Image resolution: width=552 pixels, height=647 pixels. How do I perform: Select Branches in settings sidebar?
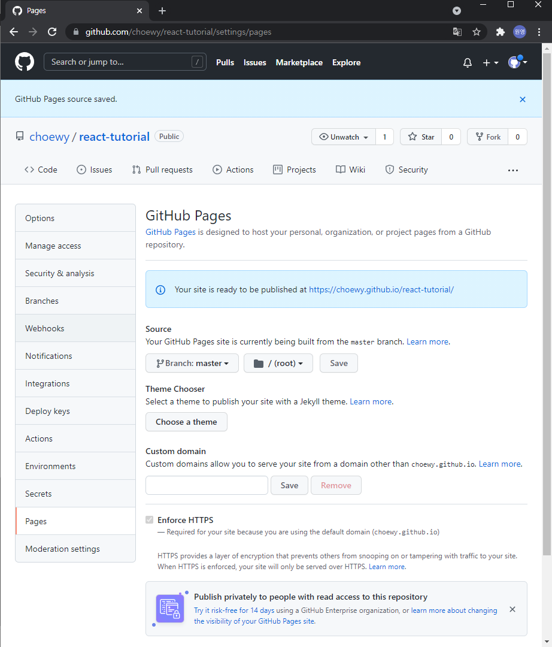tap(75, 301)
